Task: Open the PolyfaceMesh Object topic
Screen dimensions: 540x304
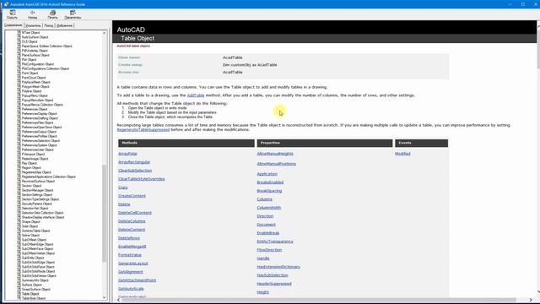Action: (35, 82)
